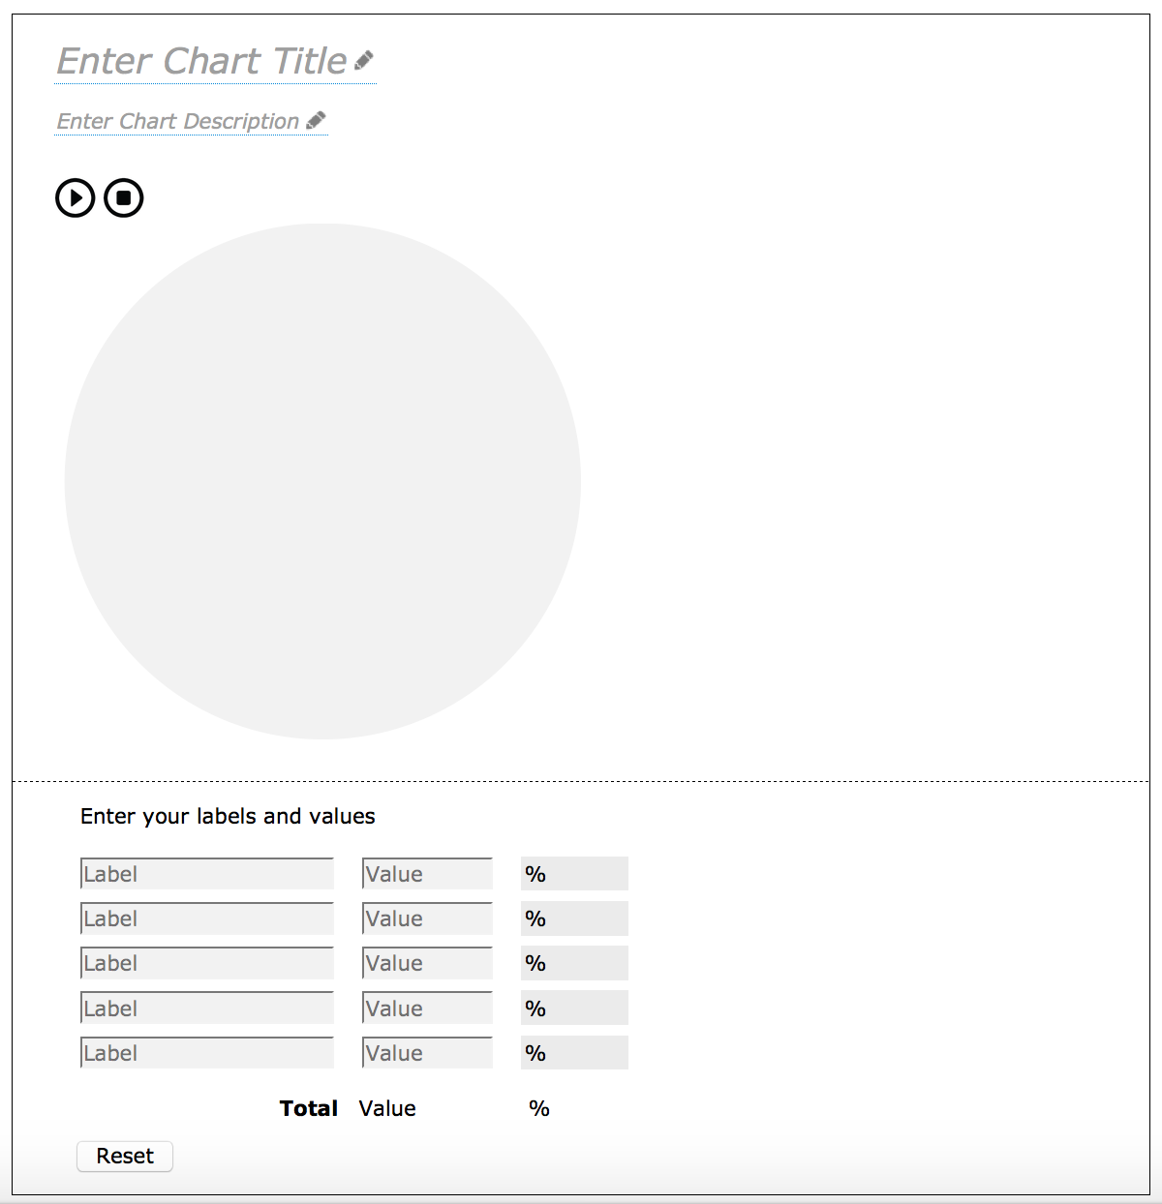Click the fifth row percent box
Screen dimensions: 1162x1204
click(574, 1053)
